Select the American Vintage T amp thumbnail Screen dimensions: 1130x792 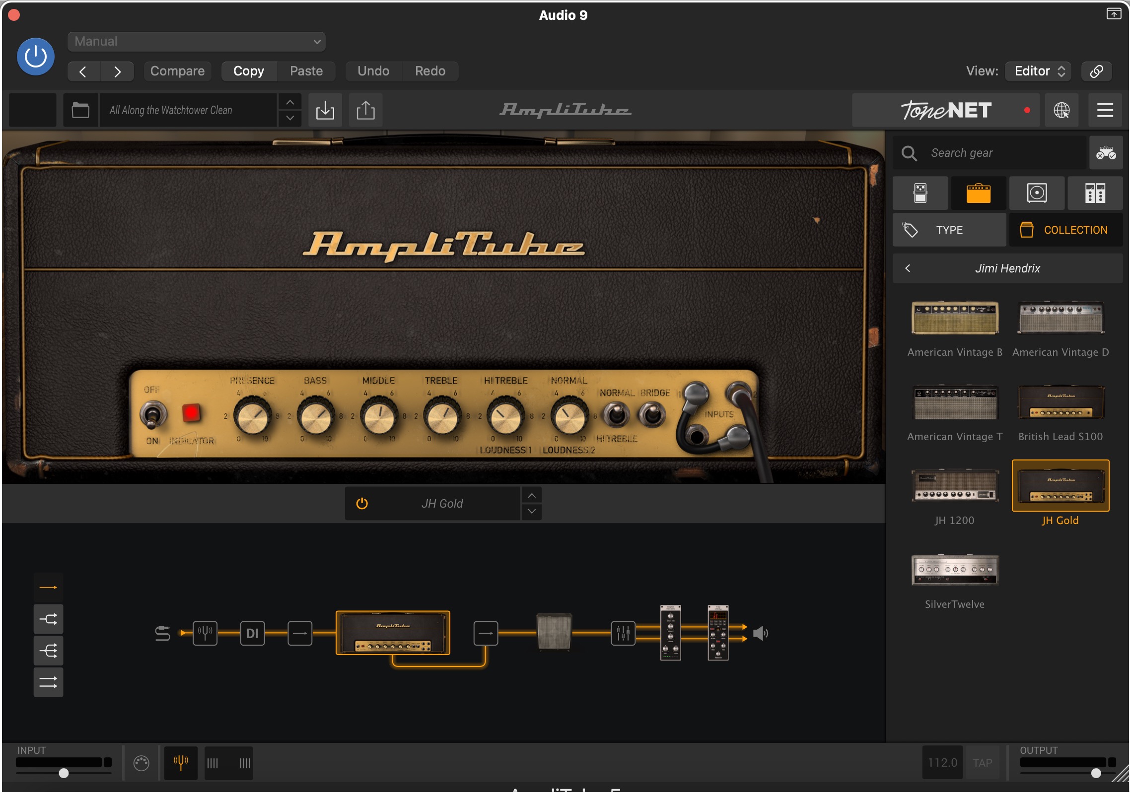[x=955, y=402]
